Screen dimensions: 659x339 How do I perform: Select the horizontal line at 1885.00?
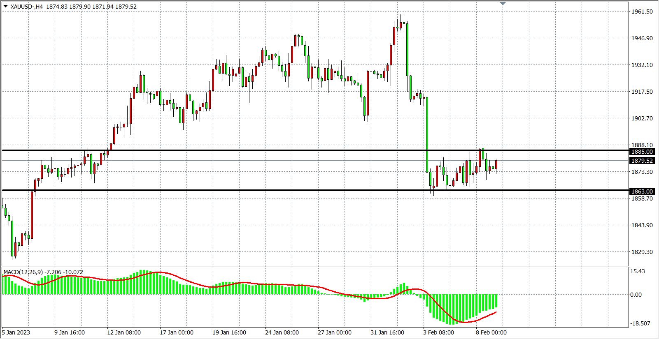(247, 150)
